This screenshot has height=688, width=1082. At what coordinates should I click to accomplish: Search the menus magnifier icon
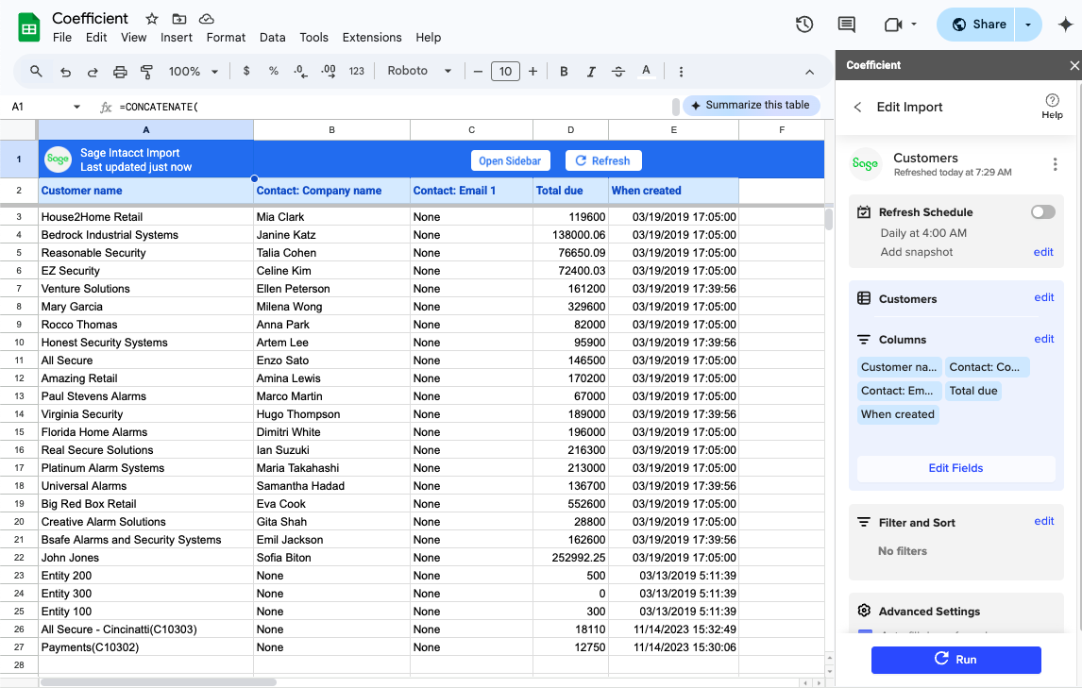point(36,71)
